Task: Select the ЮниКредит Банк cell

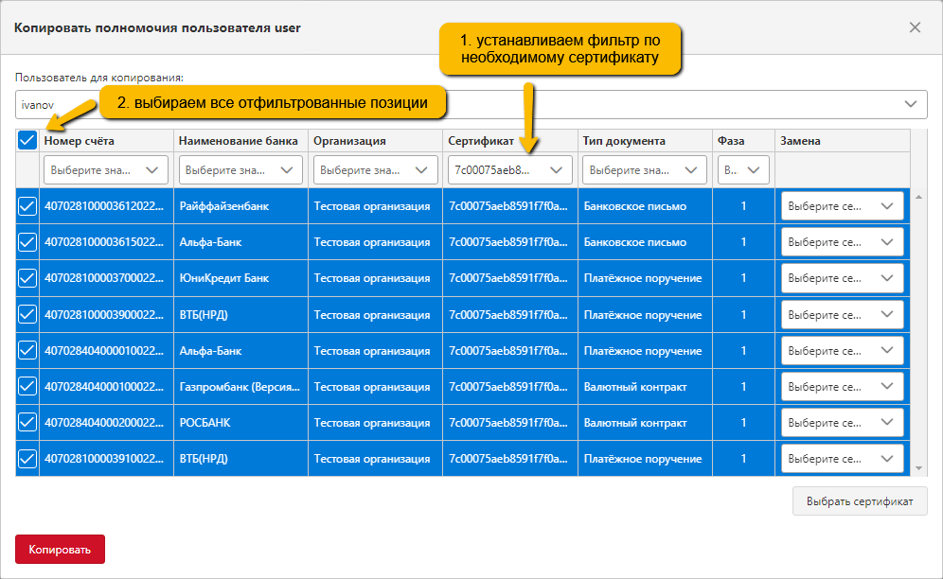Action: coord(241,278)
